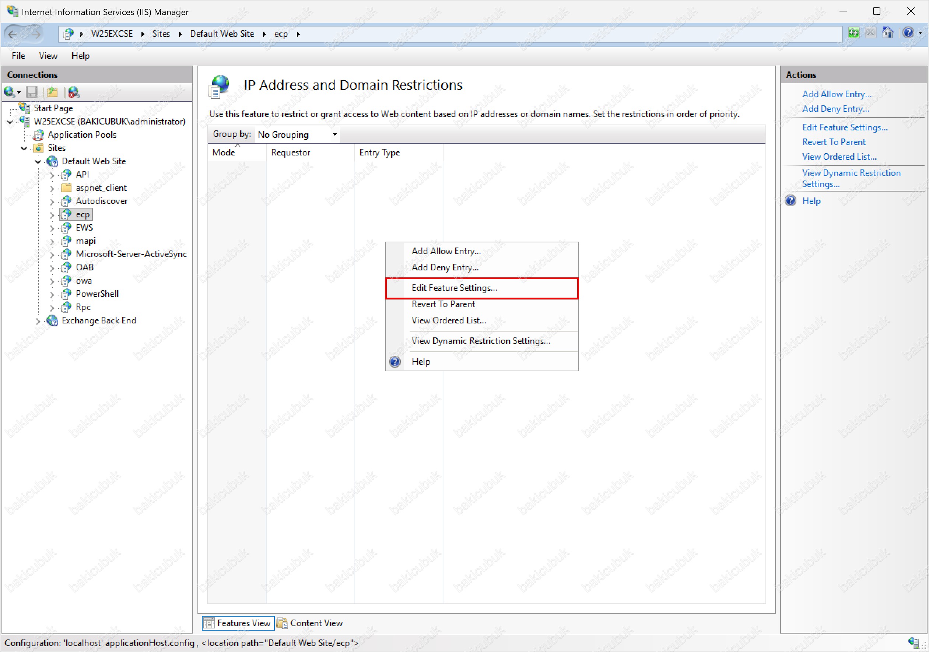
Task: Expand the owa tree node
Action: [x=52, y=281]
